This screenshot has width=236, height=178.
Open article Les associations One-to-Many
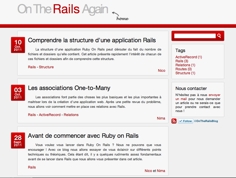click(x=69, y=88)
